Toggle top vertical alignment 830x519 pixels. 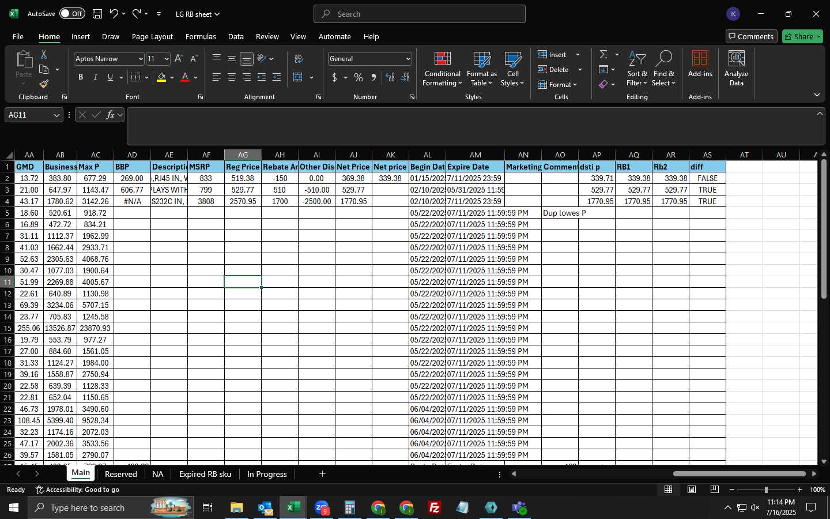pos(217,59)
